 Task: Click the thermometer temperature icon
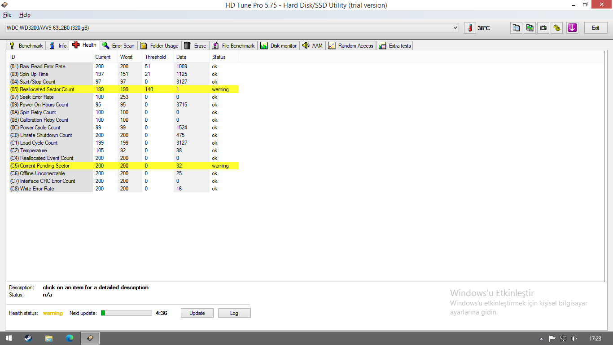470,28
